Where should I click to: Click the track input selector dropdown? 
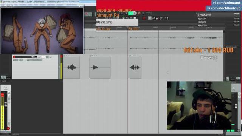pos(34,60)
